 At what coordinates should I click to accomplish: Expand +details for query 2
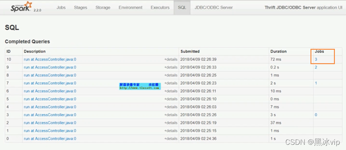(x=171, y=123)
